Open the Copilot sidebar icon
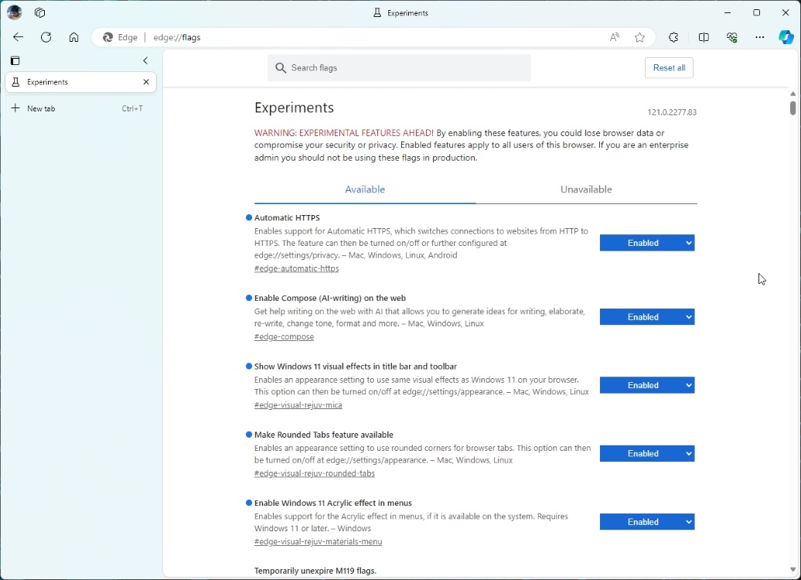801x580 pixels. point(786,37)
